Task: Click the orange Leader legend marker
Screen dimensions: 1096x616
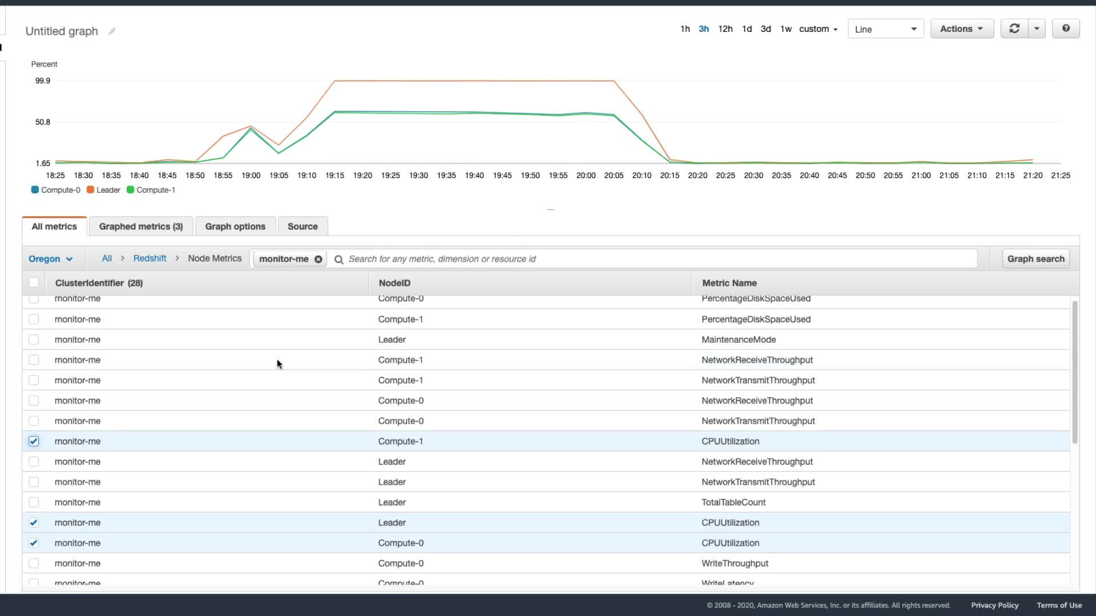Action: (90, 190)
